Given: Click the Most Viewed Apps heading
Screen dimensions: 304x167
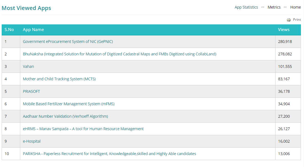Looking at the screenshot, I should [26, 8].
